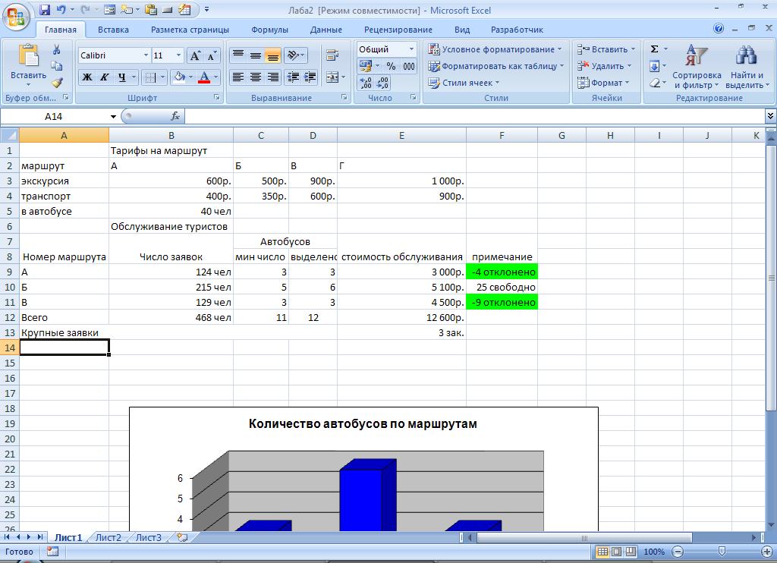
Task: Click the Cut scissors icon
Action: coord(56,49)
